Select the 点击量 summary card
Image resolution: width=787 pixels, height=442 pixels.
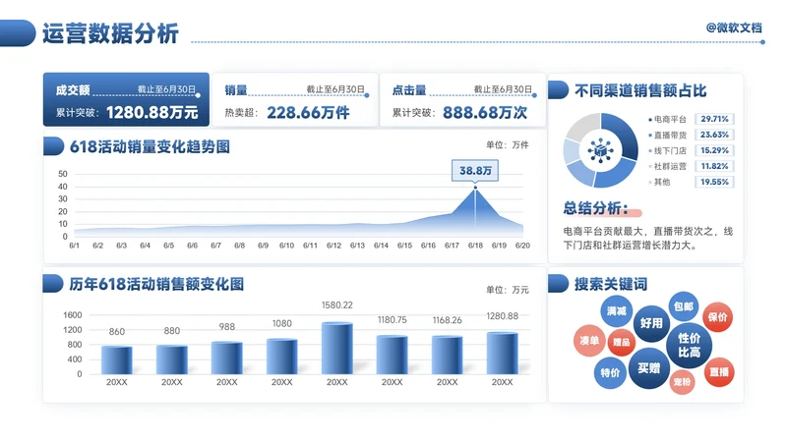[x=462, y=100]
